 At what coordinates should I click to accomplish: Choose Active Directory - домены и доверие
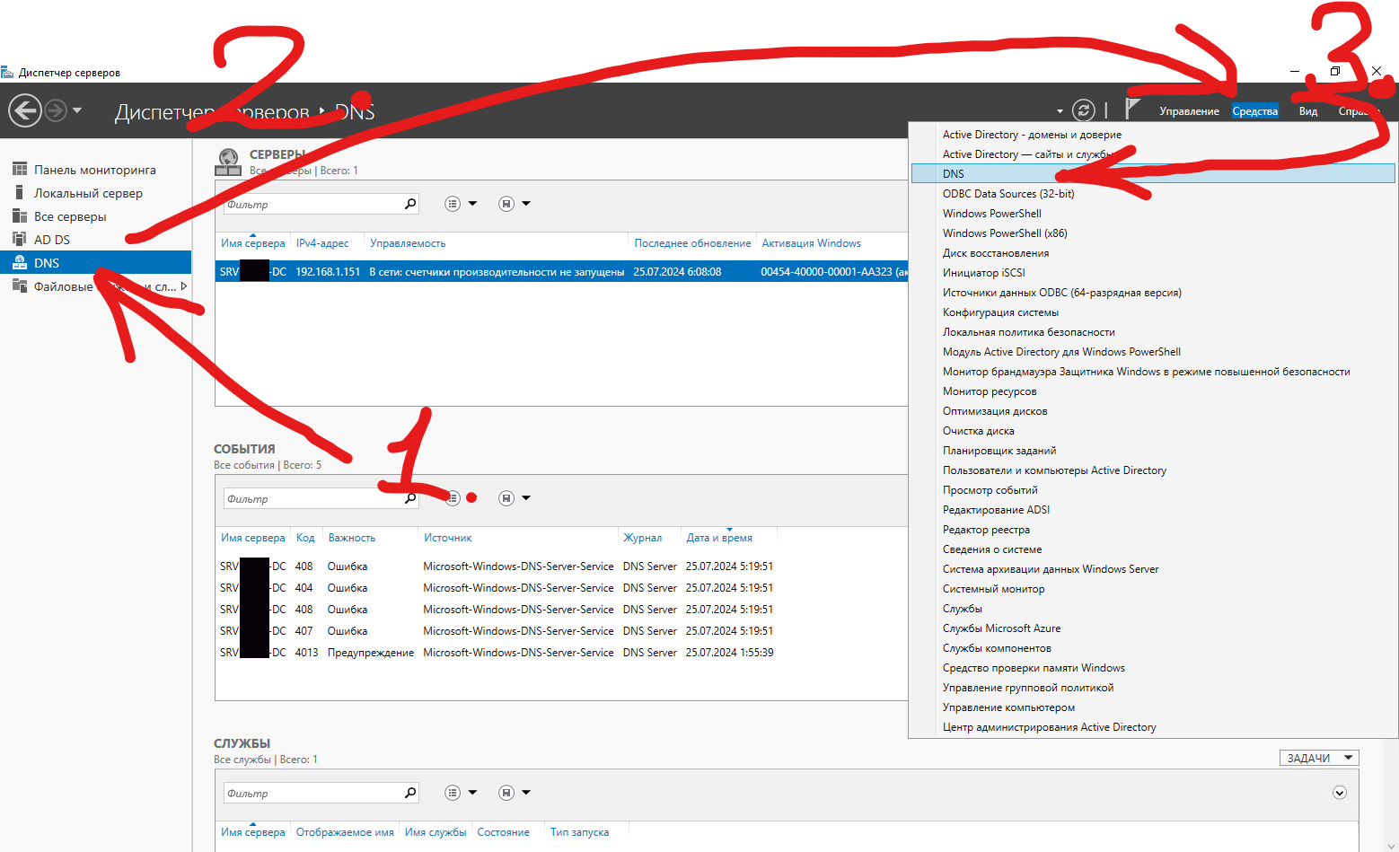[x=1153, y=135]
